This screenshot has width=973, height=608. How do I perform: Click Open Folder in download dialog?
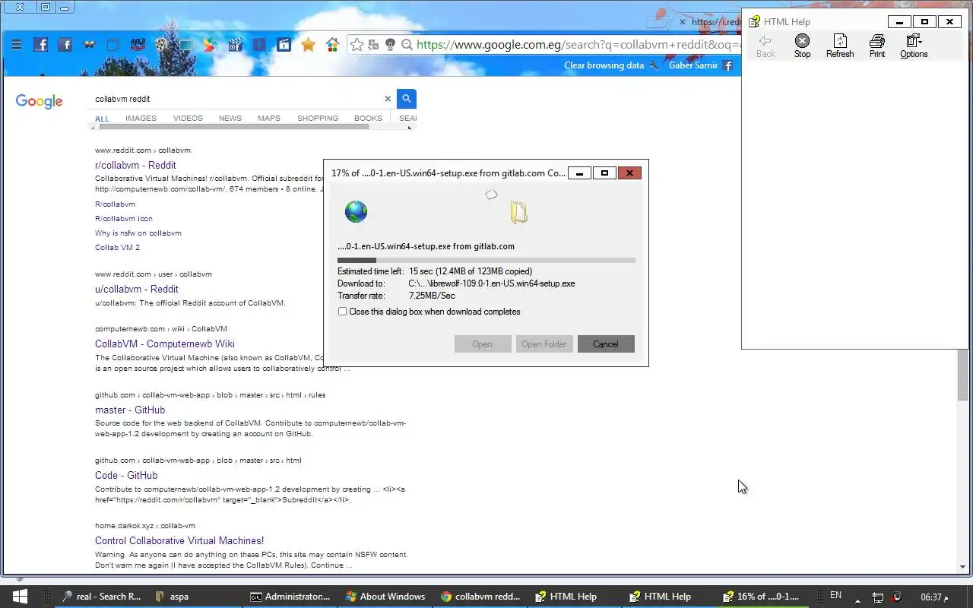click(x=544, y=344)
